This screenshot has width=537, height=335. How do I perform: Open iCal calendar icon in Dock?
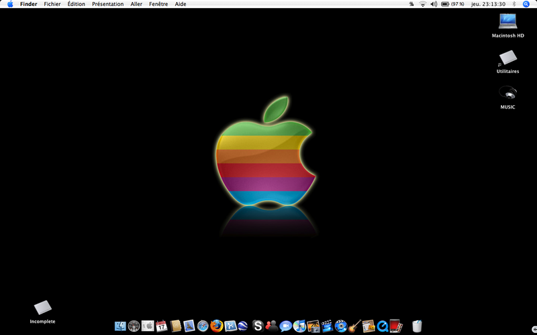coord(161,326)
